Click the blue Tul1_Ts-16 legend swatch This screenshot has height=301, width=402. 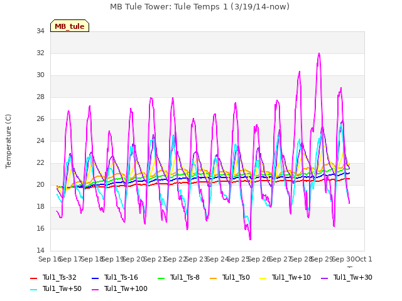click(x=95, y=278)
